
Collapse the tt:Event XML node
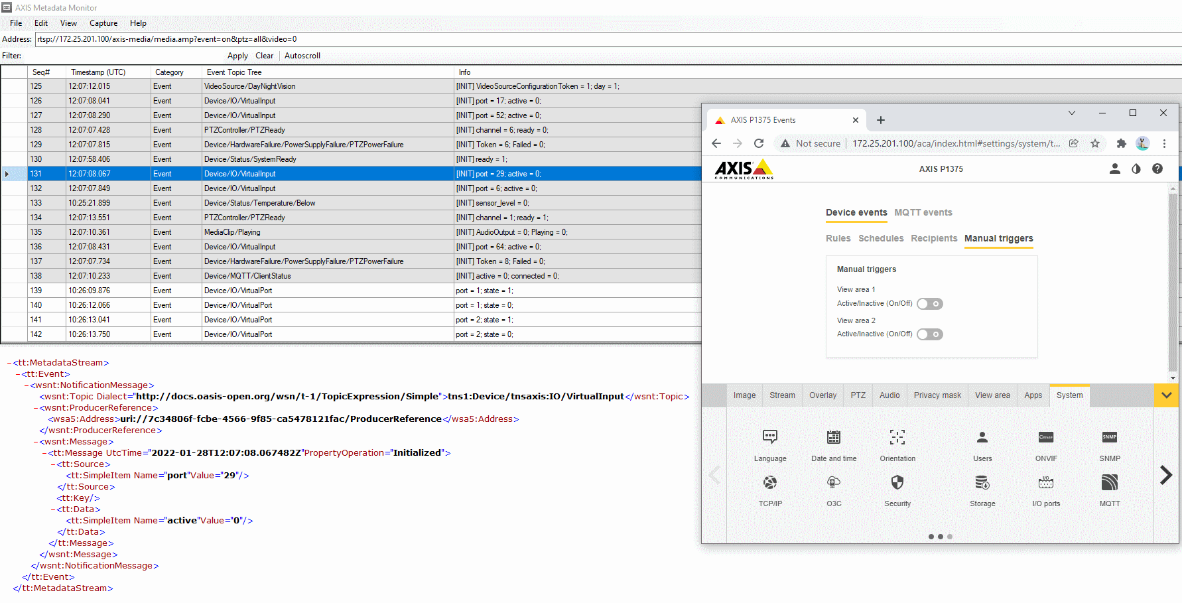click(x=18, y=374)
